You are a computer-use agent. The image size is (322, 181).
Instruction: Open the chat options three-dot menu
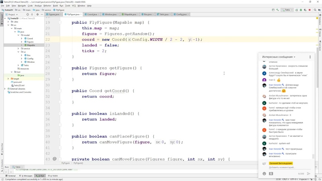tap(310, 57)
